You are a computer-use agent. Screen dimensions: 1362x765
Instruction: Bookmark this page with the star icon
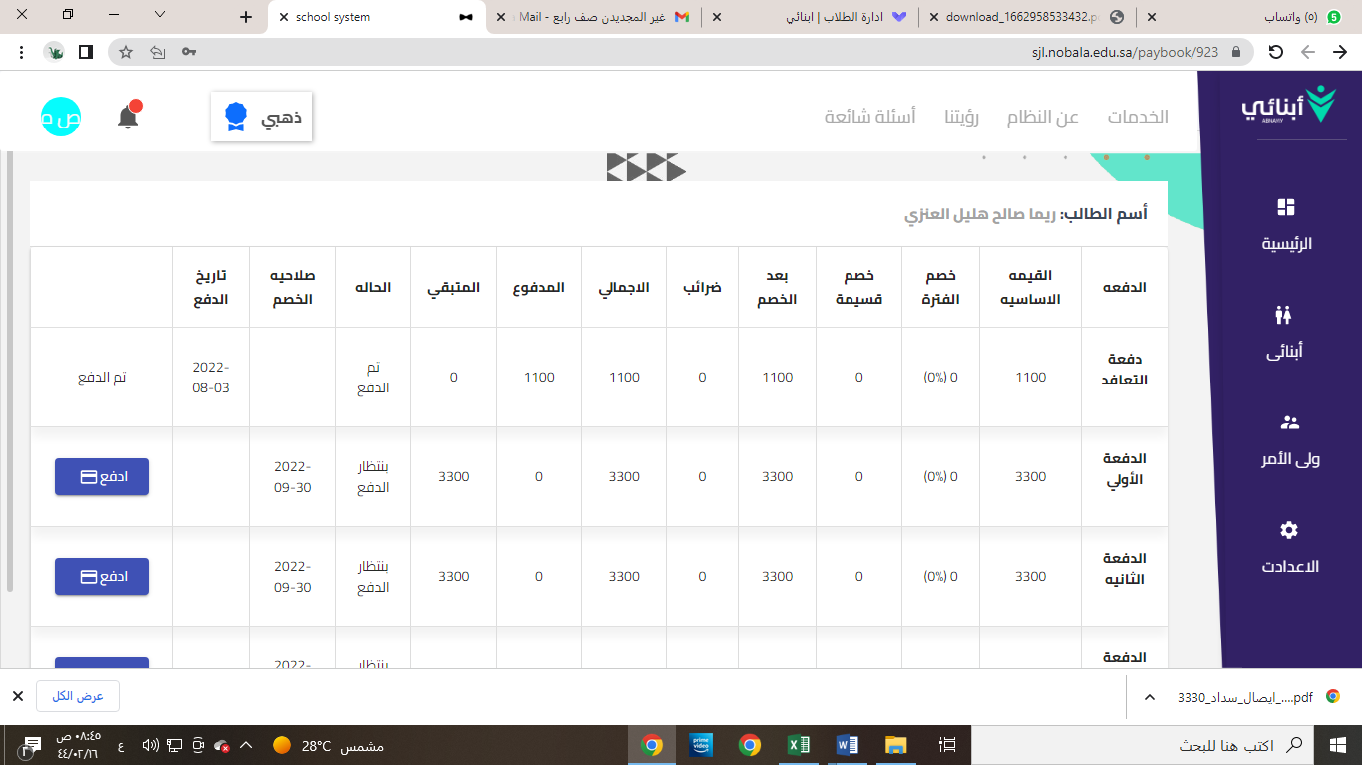(126, 52)
